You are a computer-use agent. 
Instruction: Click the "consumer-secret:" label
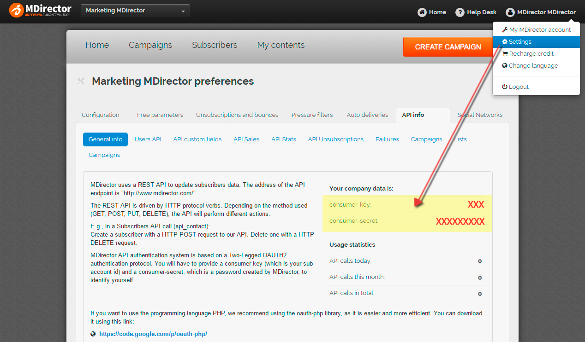click(354, 221)
